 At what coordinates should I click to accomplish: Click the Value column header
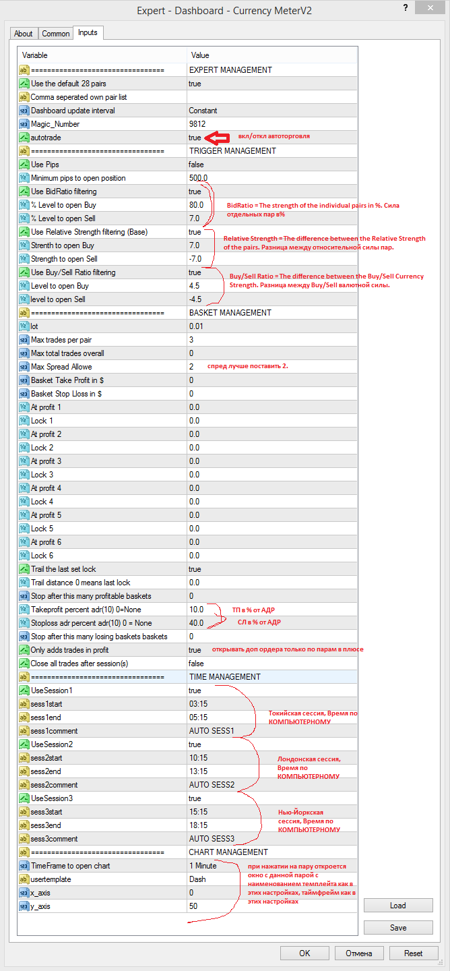click(x=271, y=55)
